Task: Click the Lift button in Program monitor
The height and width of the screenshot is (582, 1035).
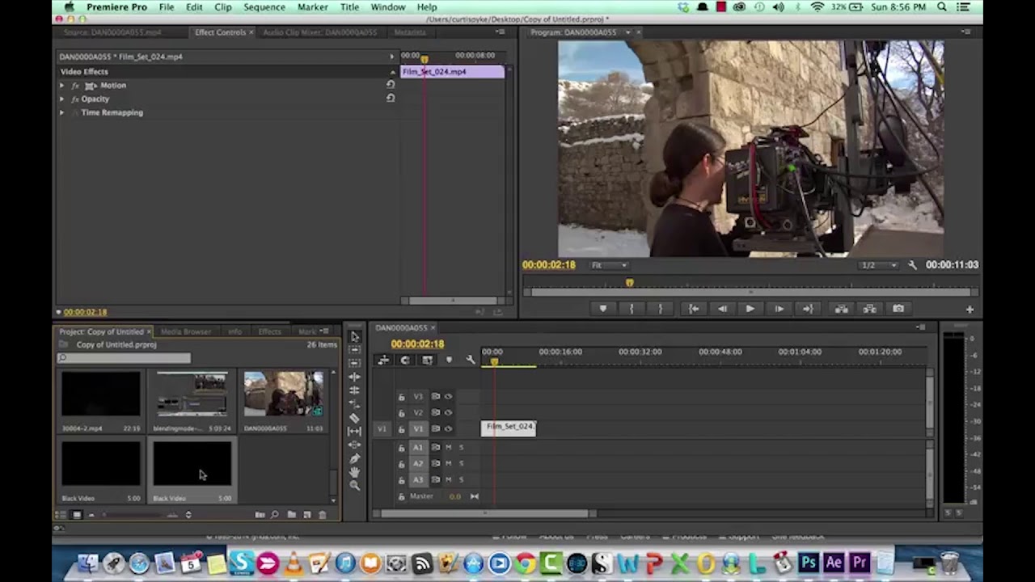Action: (x=841, y=309)
